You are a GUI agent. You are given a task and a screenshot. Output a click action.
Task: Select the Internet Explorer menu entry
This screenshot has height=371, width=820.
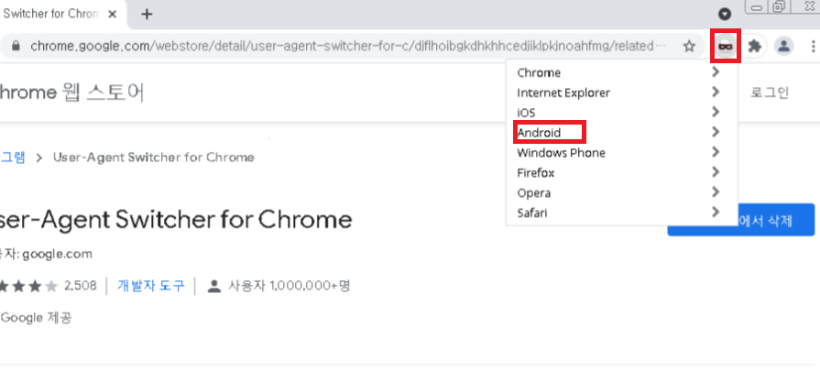[621, 93]
